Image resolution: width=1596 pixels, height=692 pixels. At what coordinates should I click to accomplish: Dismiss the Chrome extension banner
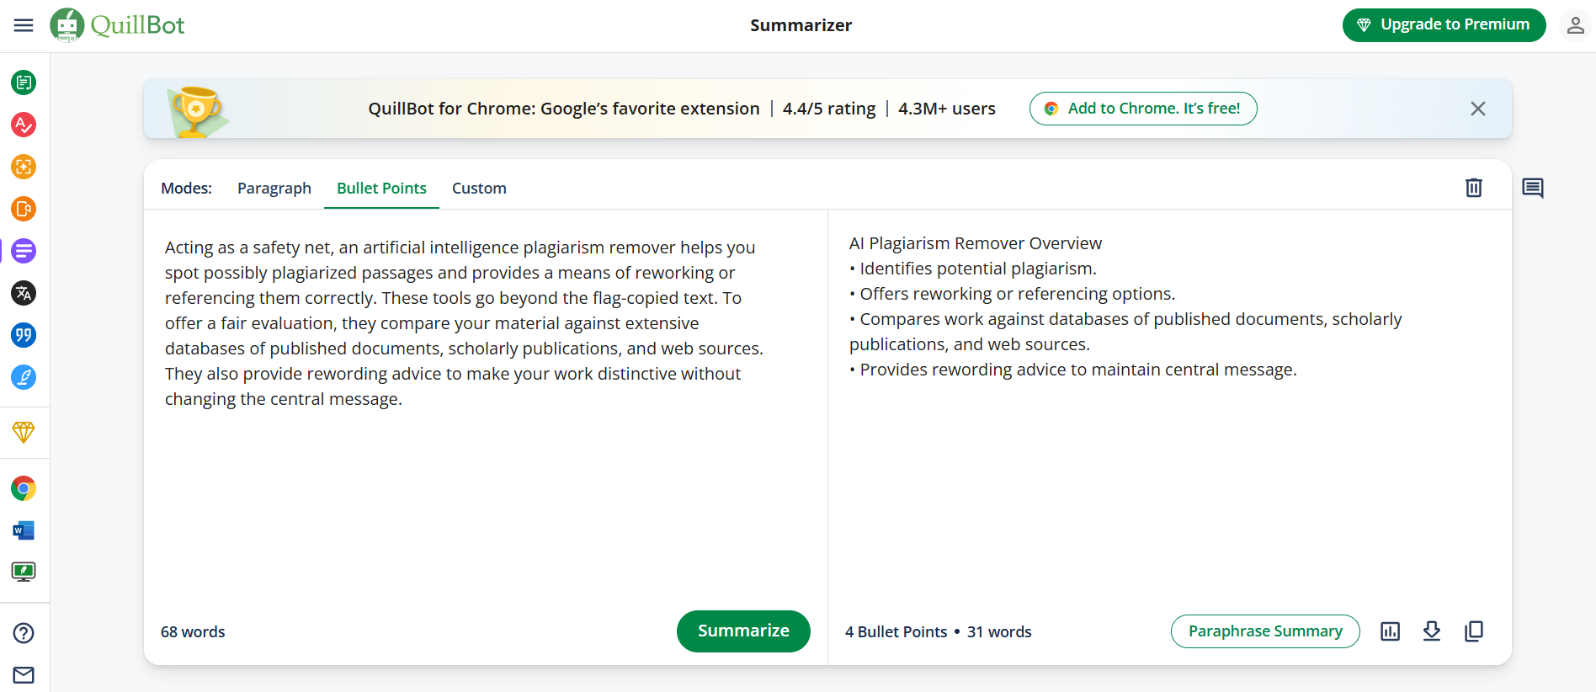coord(1478,109)
